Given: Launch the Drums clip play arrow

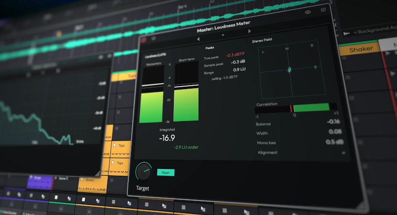Looking at the screenshot, I should coord(82,180).
